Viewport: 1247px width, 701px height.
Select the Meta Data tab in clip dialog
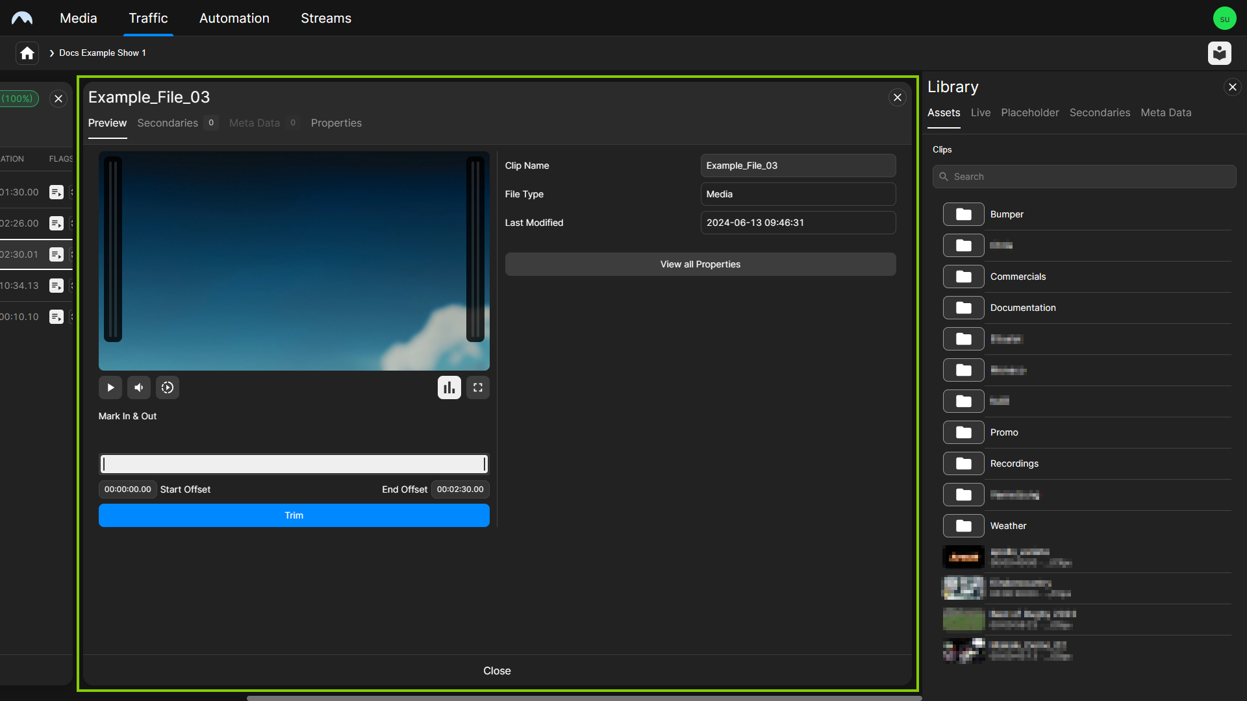tap(255, 123)
